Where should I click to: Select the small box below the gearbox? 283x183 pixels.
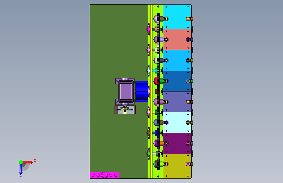click(125, 110)
